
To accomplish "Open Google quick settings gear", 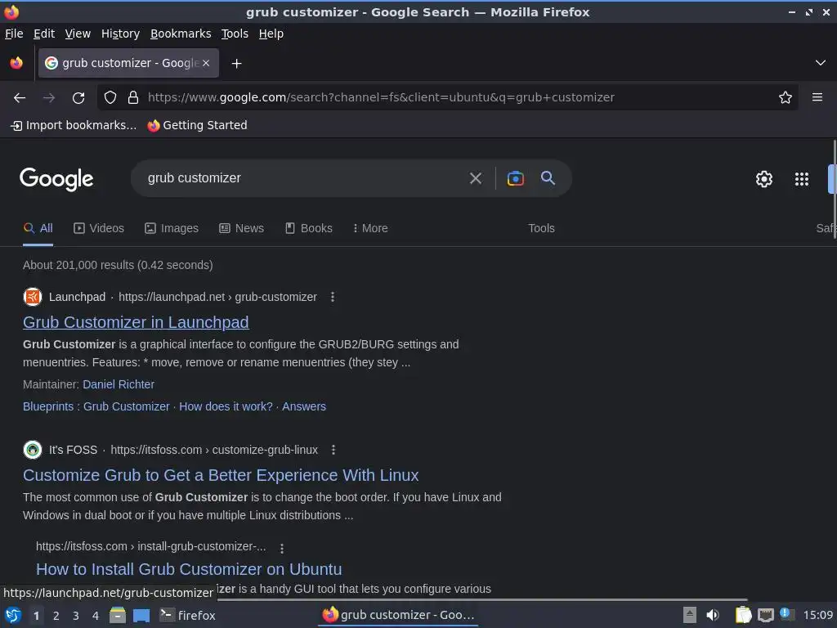I will [x=764, y=179].
